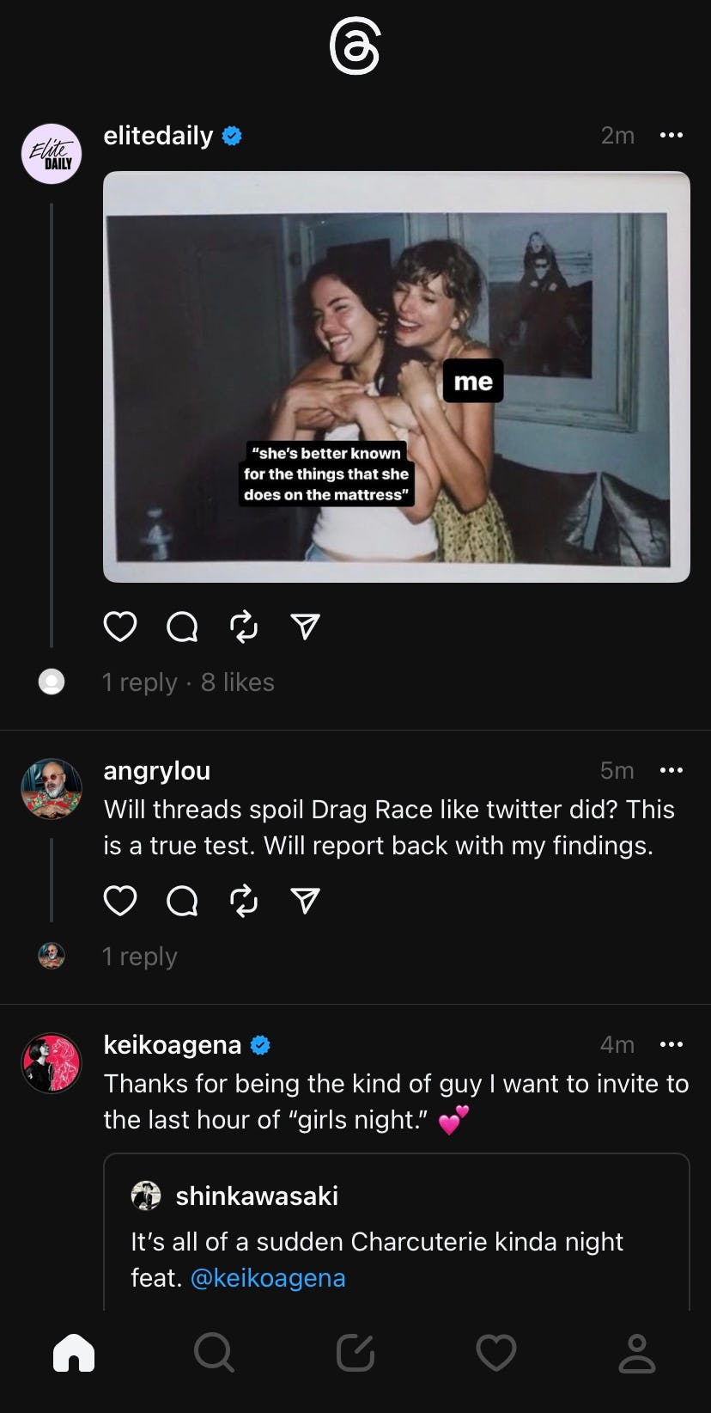The height and width of the screenshot is (1413, 711).
Task: Open more options for elitedaily post
Action: tap(671, 136)
